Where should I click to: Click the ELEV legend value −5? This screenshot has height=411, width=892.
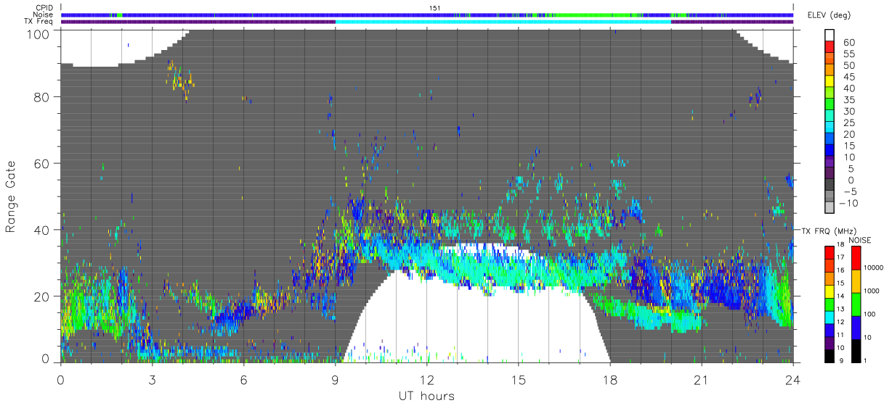(x=851, y=191)
